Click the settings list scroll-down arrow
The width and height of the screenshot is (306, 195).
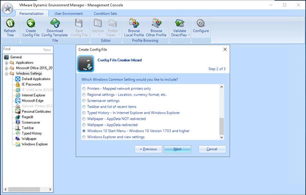(222, 137)
